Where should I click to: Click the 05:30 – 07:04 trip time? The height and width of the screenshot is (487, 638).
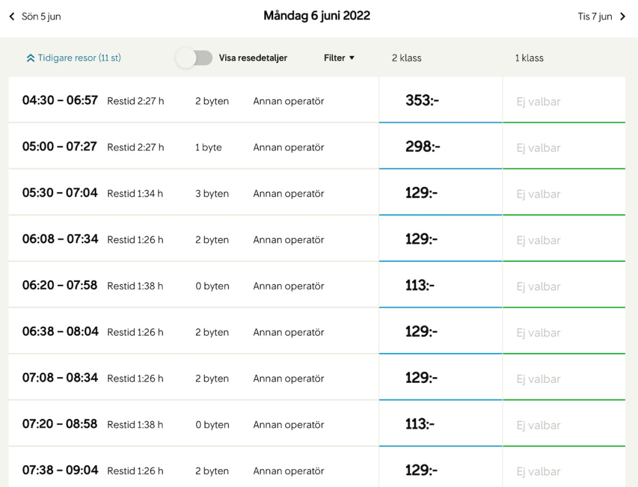[60, 193]
